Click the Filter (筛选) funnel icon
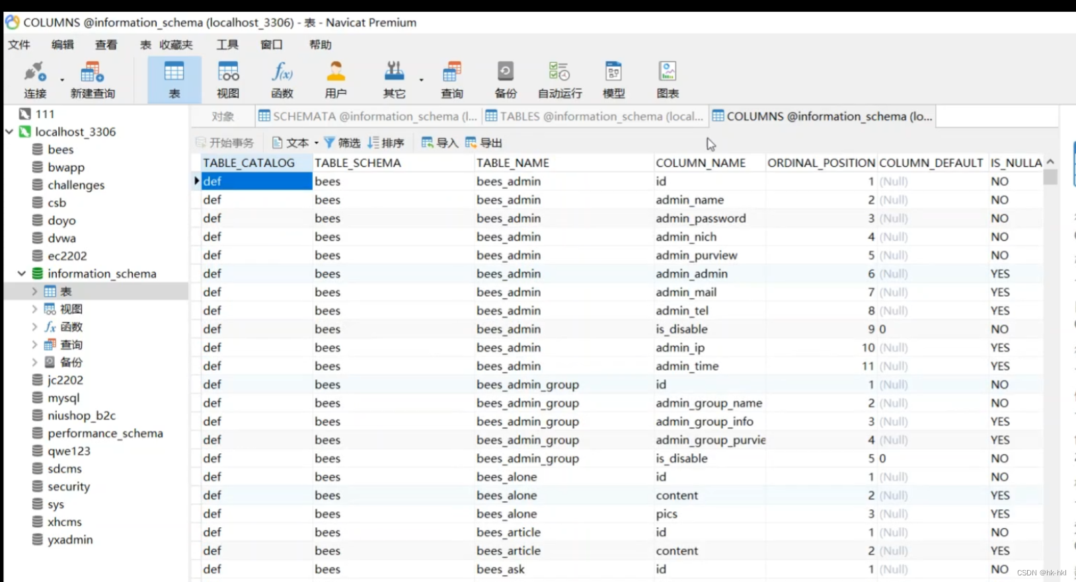The height and width of the screenshot is (582, 1076). tap(329, 143)
